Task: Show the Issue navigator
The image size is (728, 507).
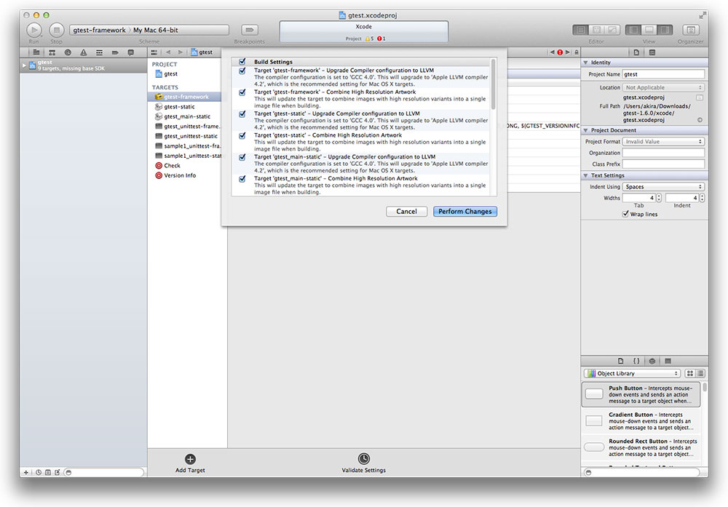Action: click(84, 52)
